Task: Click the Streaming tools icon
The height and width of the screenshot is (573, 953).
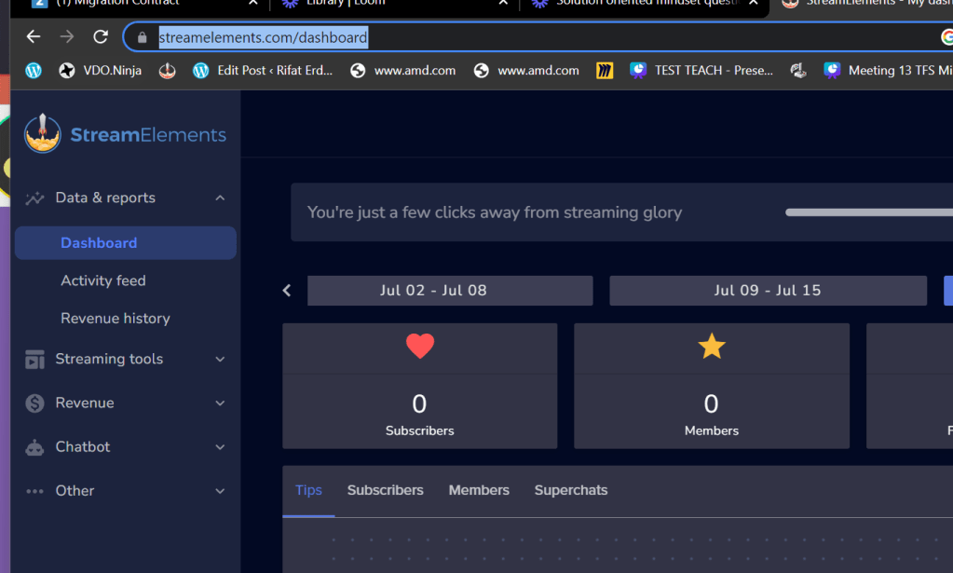Action: [x=34, y=359]
